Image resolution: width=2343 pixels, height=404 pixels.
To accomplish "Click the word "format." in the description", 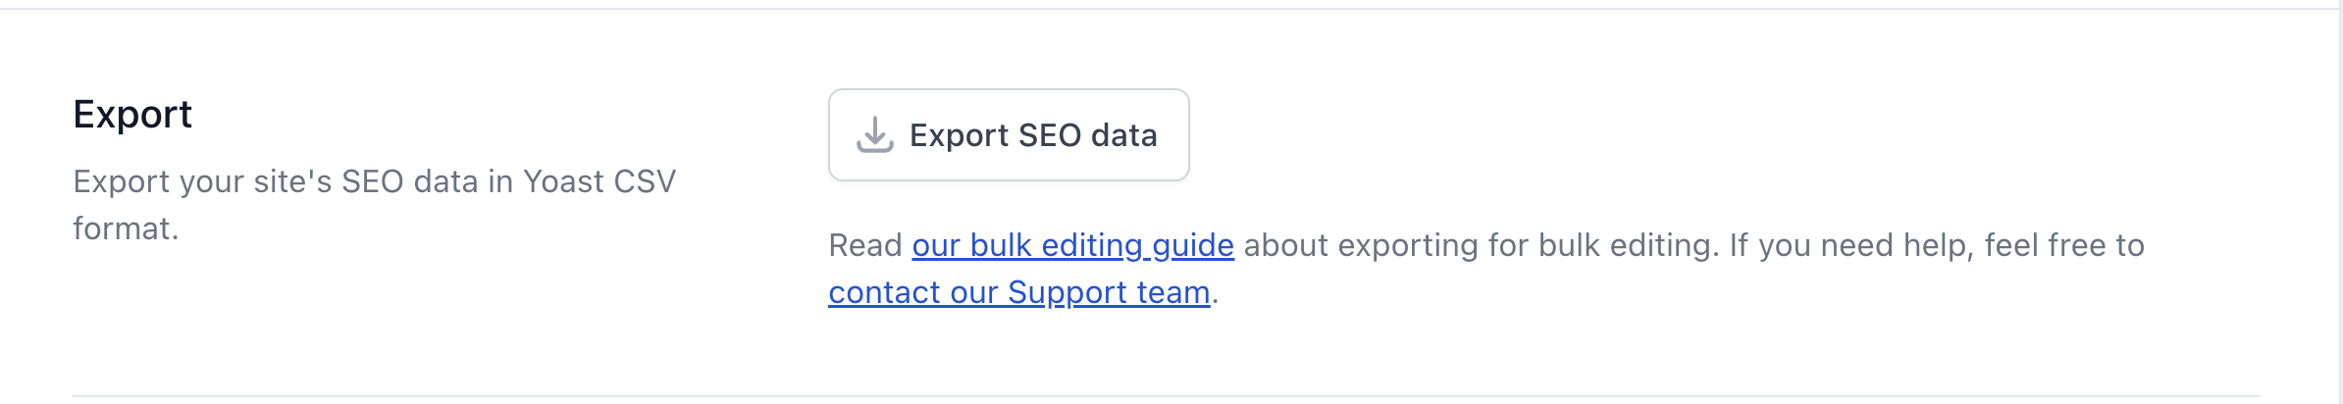I will pyautogui.click(x=126, y=229).
